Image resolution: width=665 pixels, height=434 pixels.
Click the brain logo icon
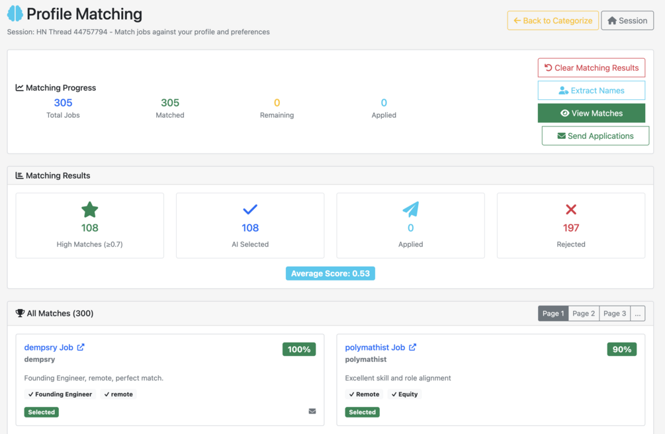[x=15, y=14]
